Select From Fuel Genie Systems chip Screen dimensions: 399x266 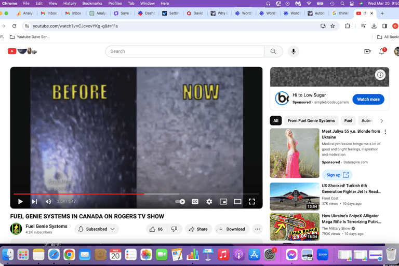[311, 121]
